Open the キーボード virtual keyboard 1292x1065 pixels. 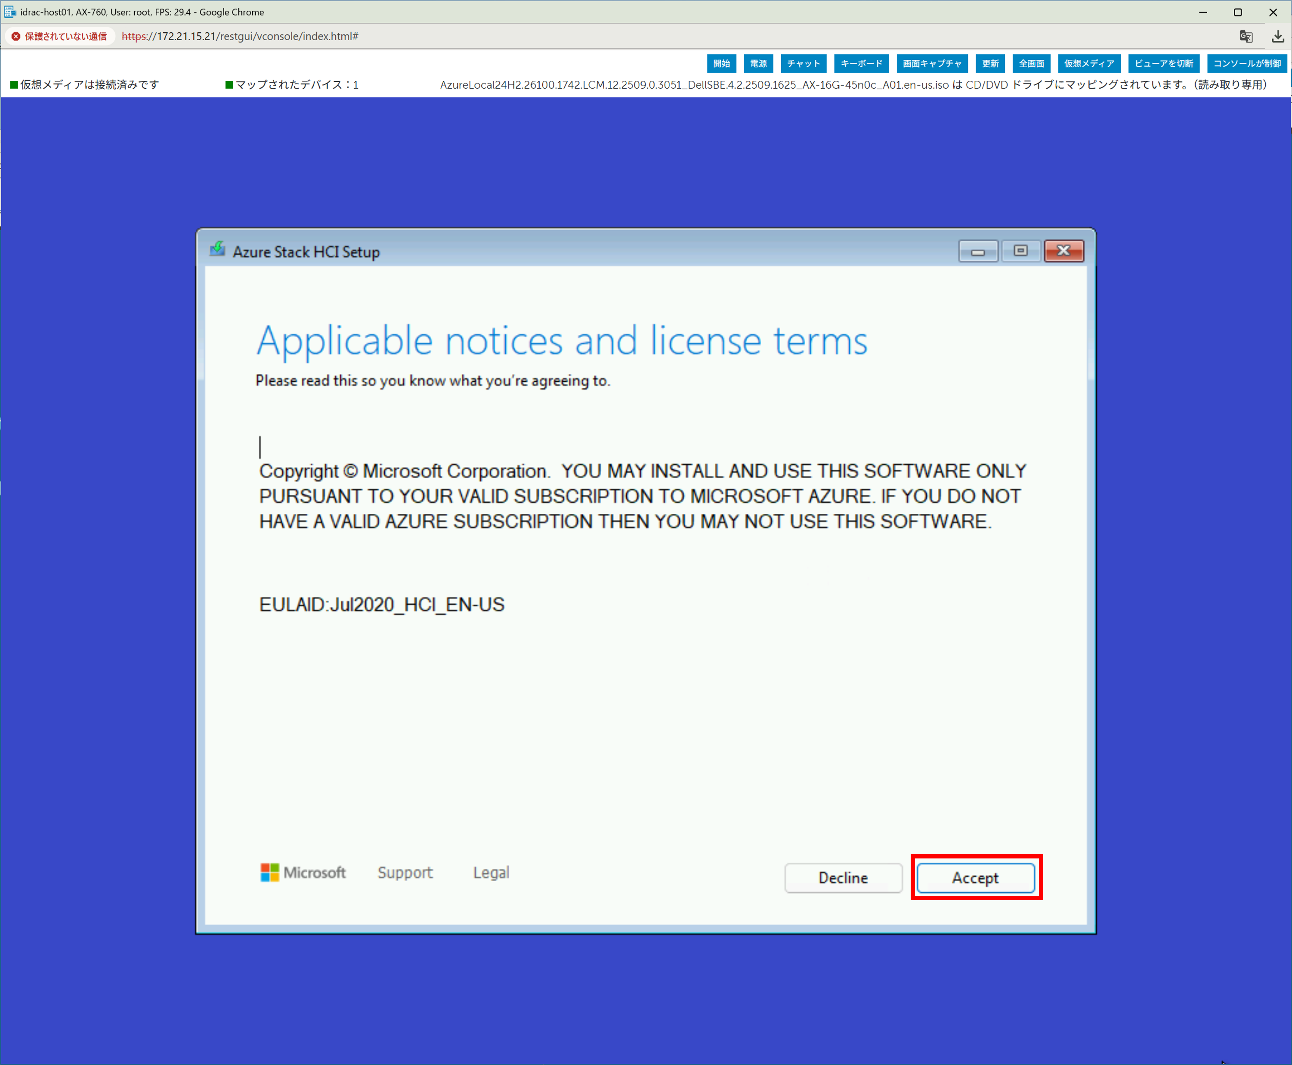point(861,63)
